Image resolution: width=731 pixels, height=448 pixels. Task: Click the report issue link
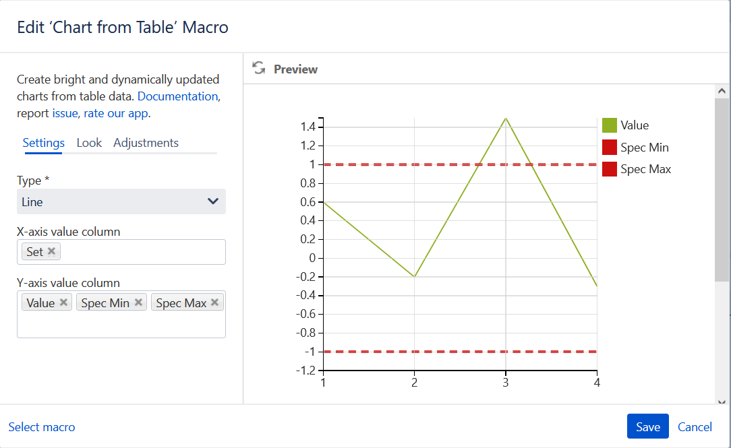65,113
